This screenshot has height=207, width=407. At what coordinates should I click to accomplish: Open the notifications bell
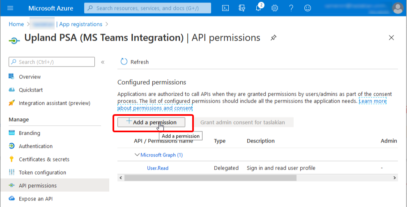(x=258, y=8)
